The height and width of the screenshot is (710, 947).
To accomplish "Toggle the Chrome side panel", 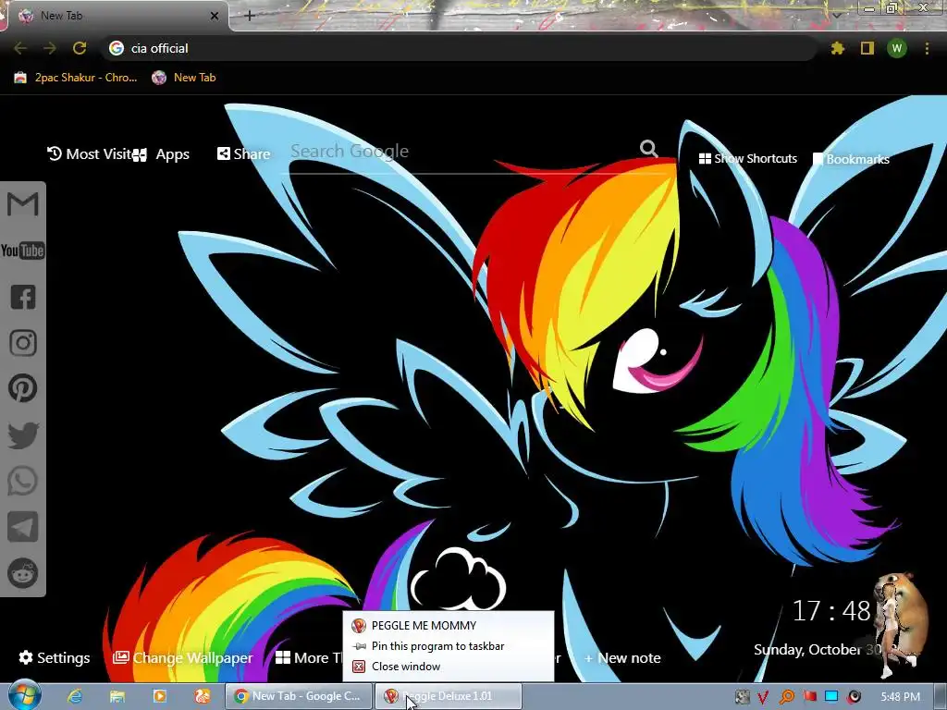I will (867, 48).
